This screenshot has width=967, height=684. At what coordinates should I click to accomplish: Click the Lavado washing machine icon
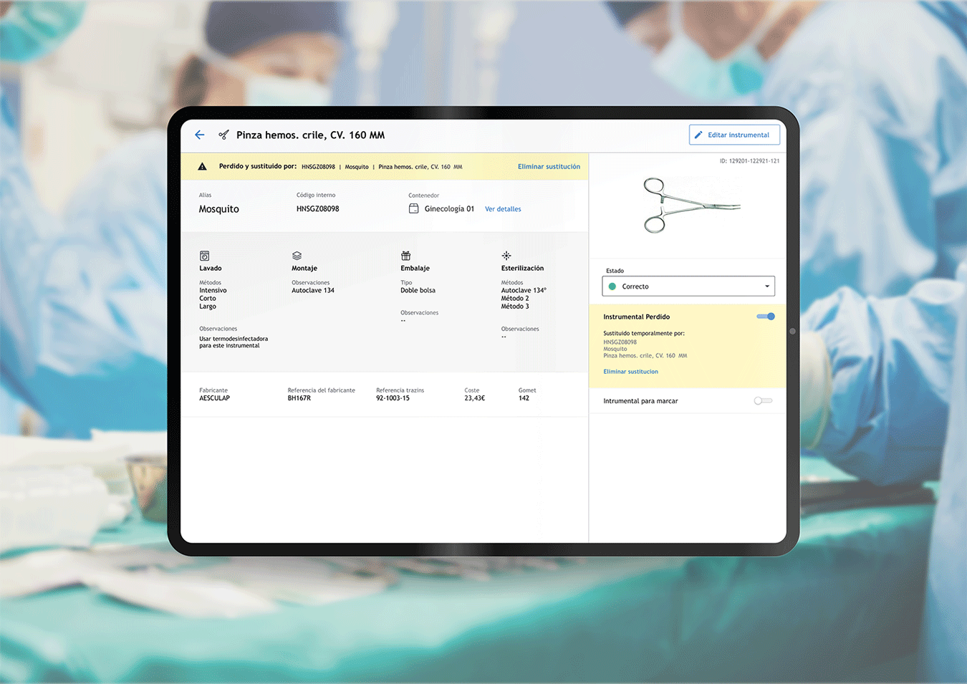(204, 256)
